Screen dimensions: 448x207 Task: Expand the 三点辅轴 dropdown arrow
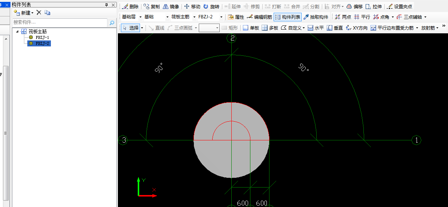click(426, 17)
